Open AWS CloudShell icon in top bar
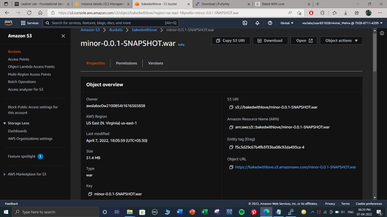 tap(245, 23)
